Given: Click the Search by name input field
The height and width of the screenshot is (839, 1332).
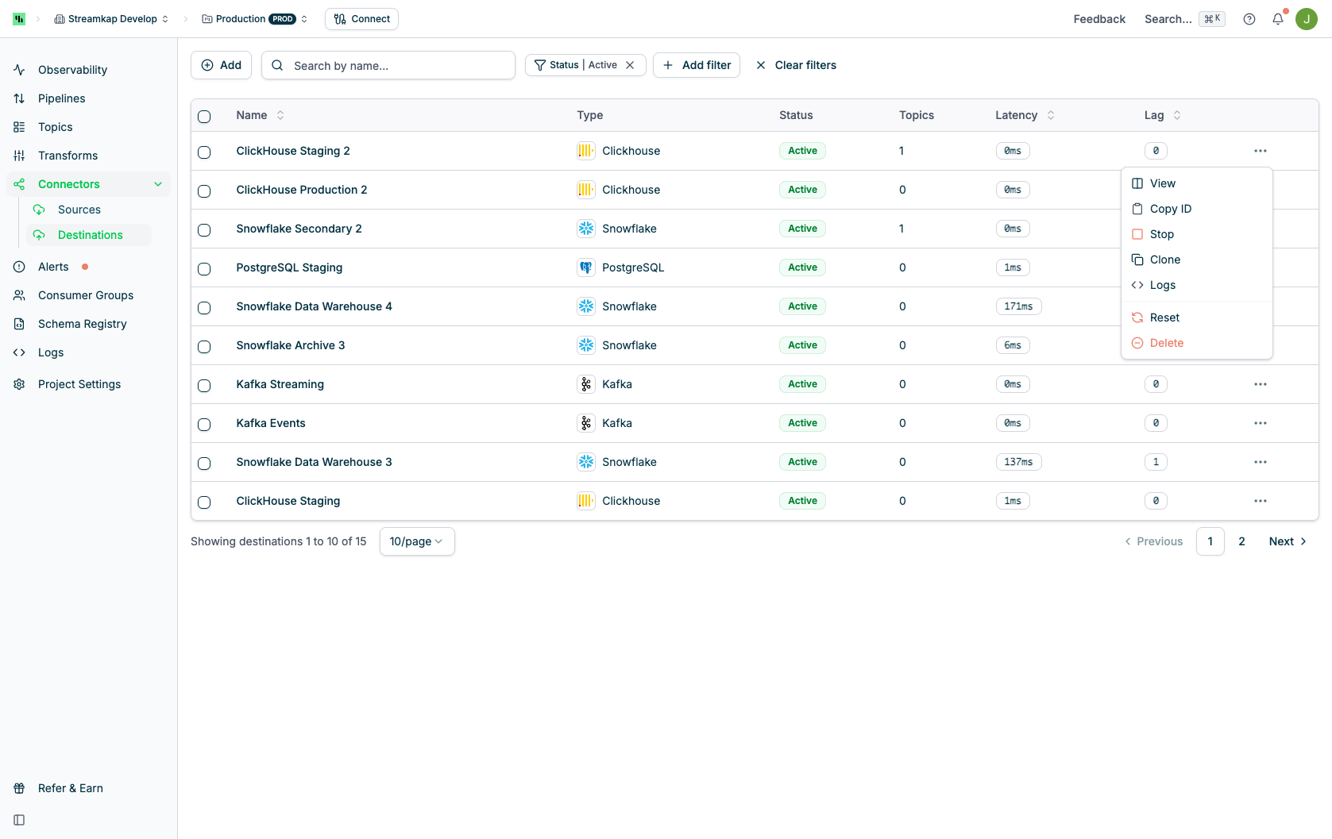Looking at the screenshot, I should pyautogui.click(x=388, y=65).
